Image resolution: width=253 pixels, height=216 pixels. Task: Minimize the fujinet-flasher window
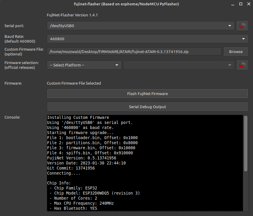(x=233, y=4)
